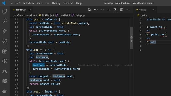Split the editor to the right

click(122, 10)
